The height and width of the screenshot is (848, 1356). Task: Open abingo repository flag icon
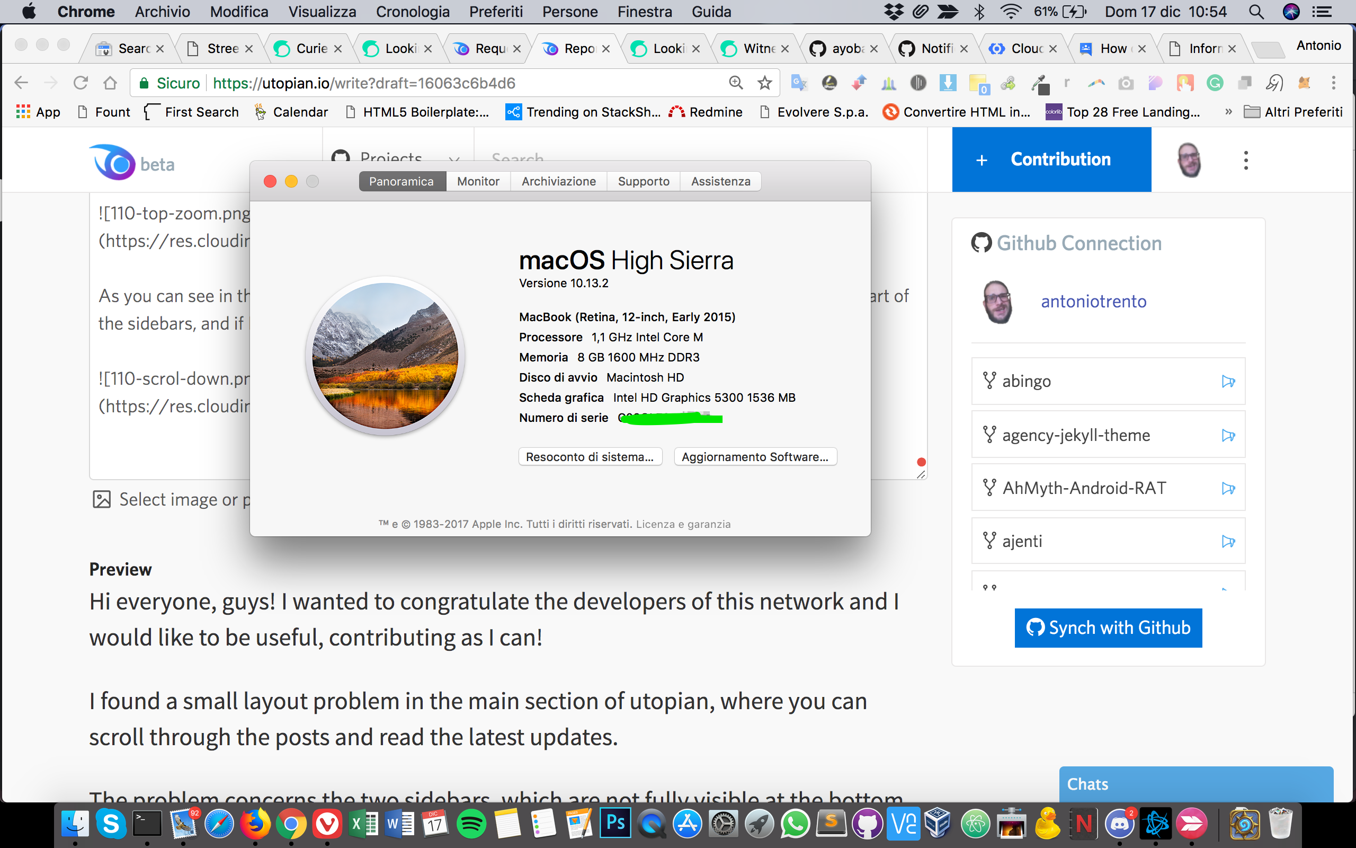1228,382
